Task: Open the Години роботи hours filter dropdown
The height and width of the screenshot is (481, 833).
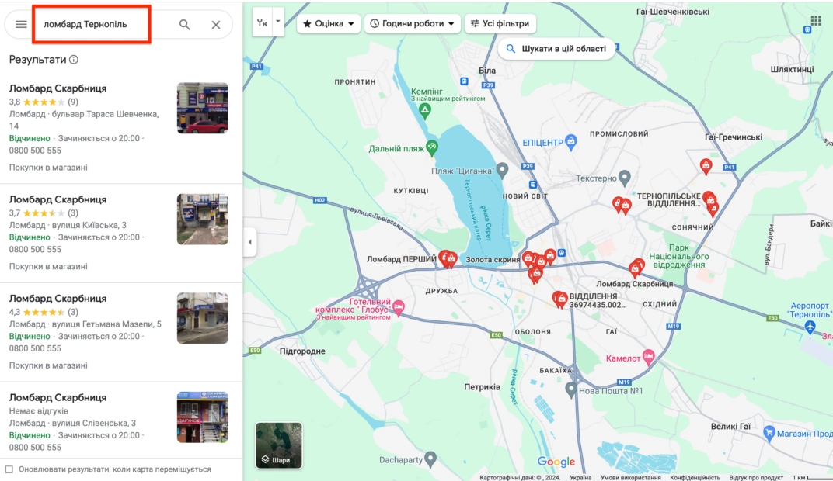Action: [413, 23]
